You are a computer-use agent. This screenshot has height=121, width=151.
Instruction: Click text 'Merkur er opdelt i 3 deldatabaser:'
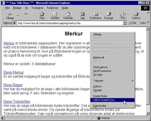[30, 64]
